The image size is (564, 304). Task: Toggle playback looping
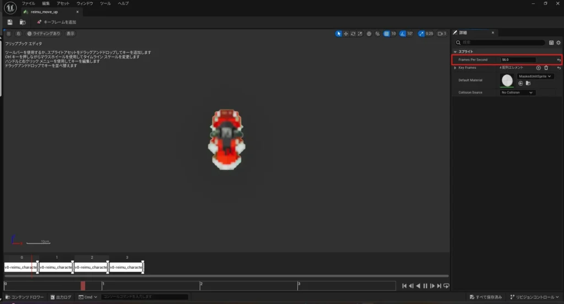(x=446, y=286)
